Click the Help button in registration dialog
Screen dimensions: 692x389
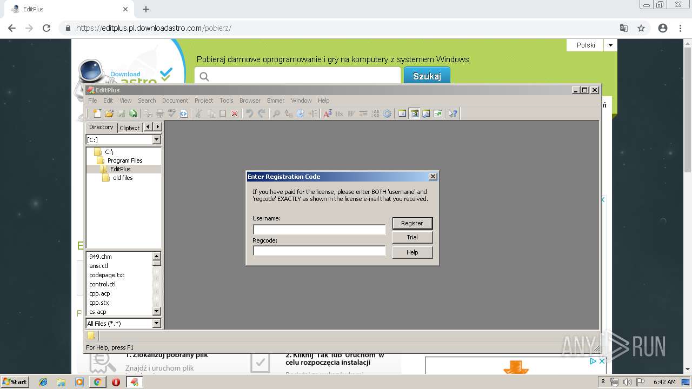[x=412, y=252]
